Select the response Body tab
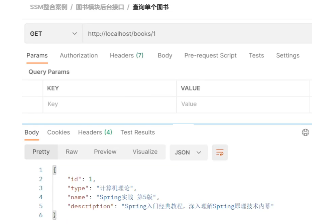The width and height of the screenshot is (328, 224). click(32, 132)
